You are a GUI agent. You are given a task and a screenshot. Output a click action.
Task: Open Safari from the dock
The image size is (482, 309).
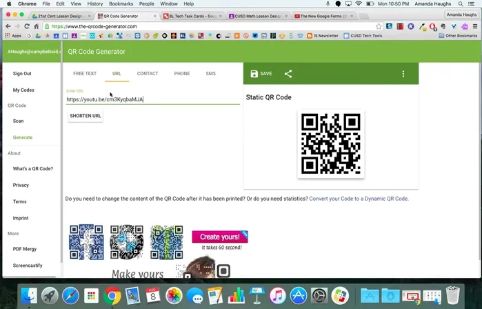click(x=70, y=296)
